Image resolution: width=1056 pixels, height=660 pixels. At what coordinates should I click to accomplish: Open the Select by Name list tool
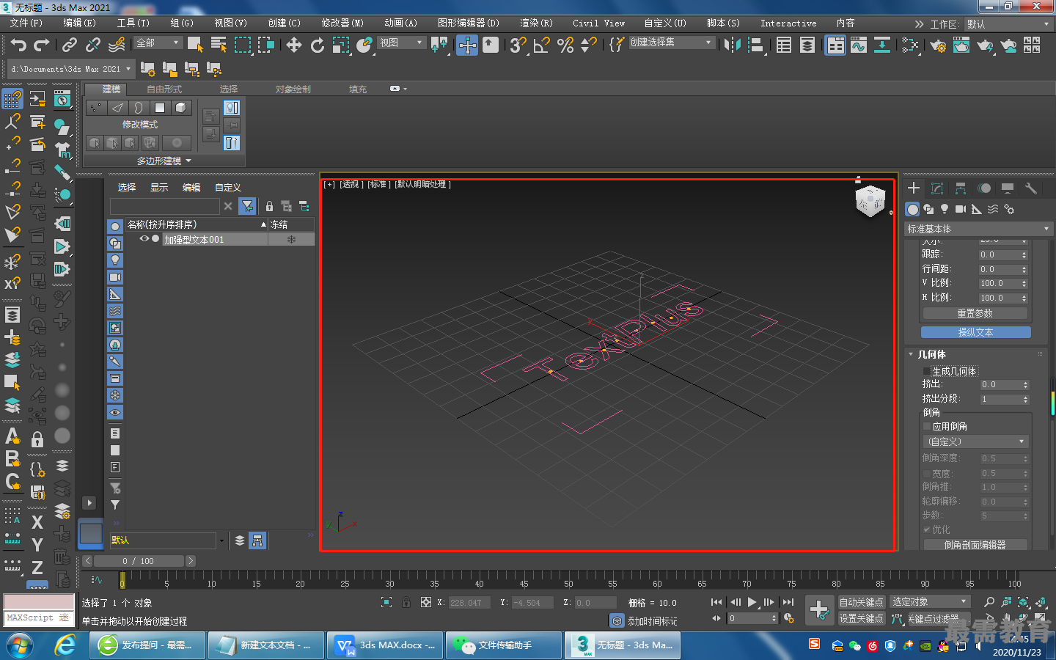219,45
